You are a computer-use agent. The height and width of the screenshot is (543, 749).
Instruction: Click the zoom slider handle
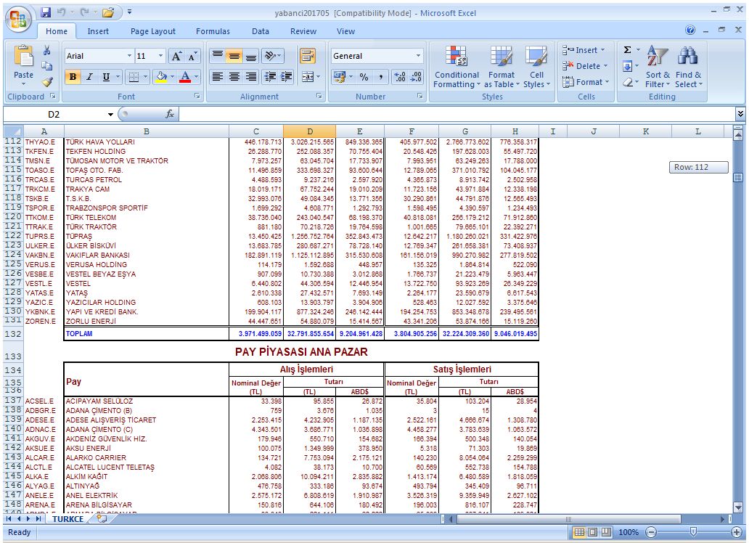point(693,532)
